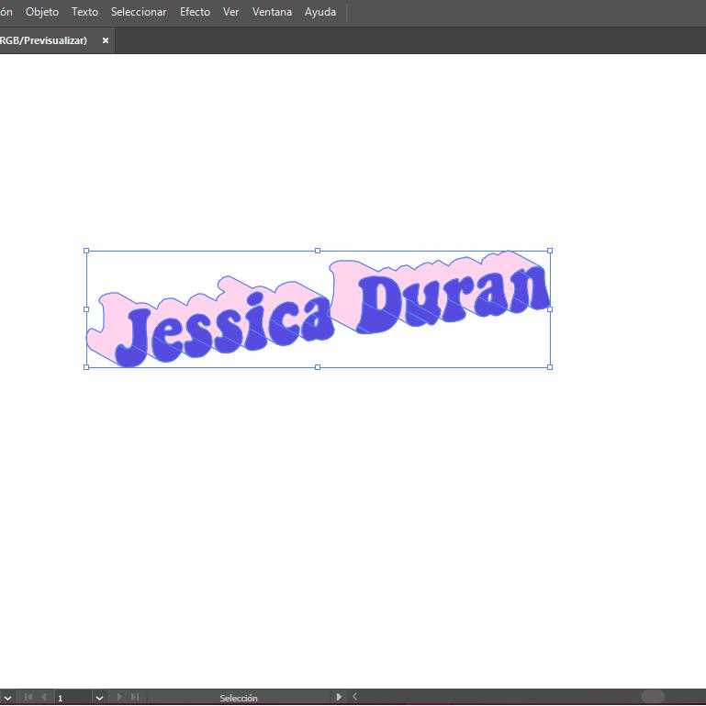Go to the previous artboard
This screenshot has width=706, height=706.
(x=43, y=698)
